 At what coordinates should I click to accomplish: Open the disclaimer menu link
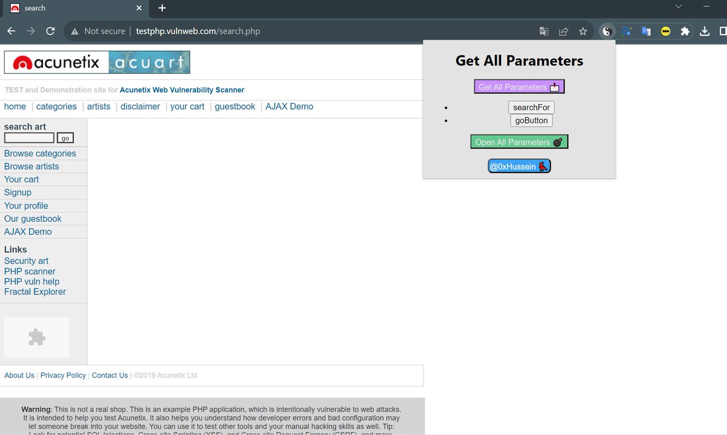(x=140, y=107)
